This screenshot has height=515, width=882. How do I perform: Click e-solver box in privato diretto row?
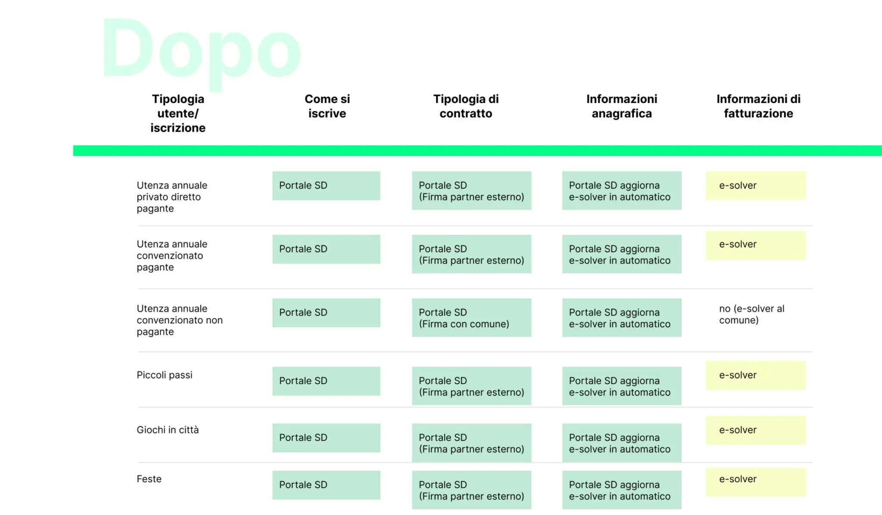pos(755,186)
